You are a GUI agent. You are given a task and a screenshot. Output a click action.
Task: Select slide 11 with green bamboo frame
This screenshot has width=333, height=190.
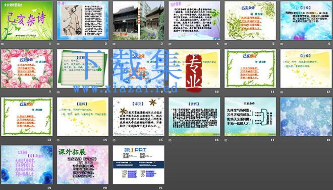click(250, 68)
